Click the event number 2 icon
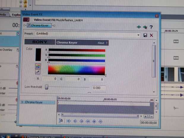Image resolution: width=184 pixels, height=138 pixels. point(26,20)
